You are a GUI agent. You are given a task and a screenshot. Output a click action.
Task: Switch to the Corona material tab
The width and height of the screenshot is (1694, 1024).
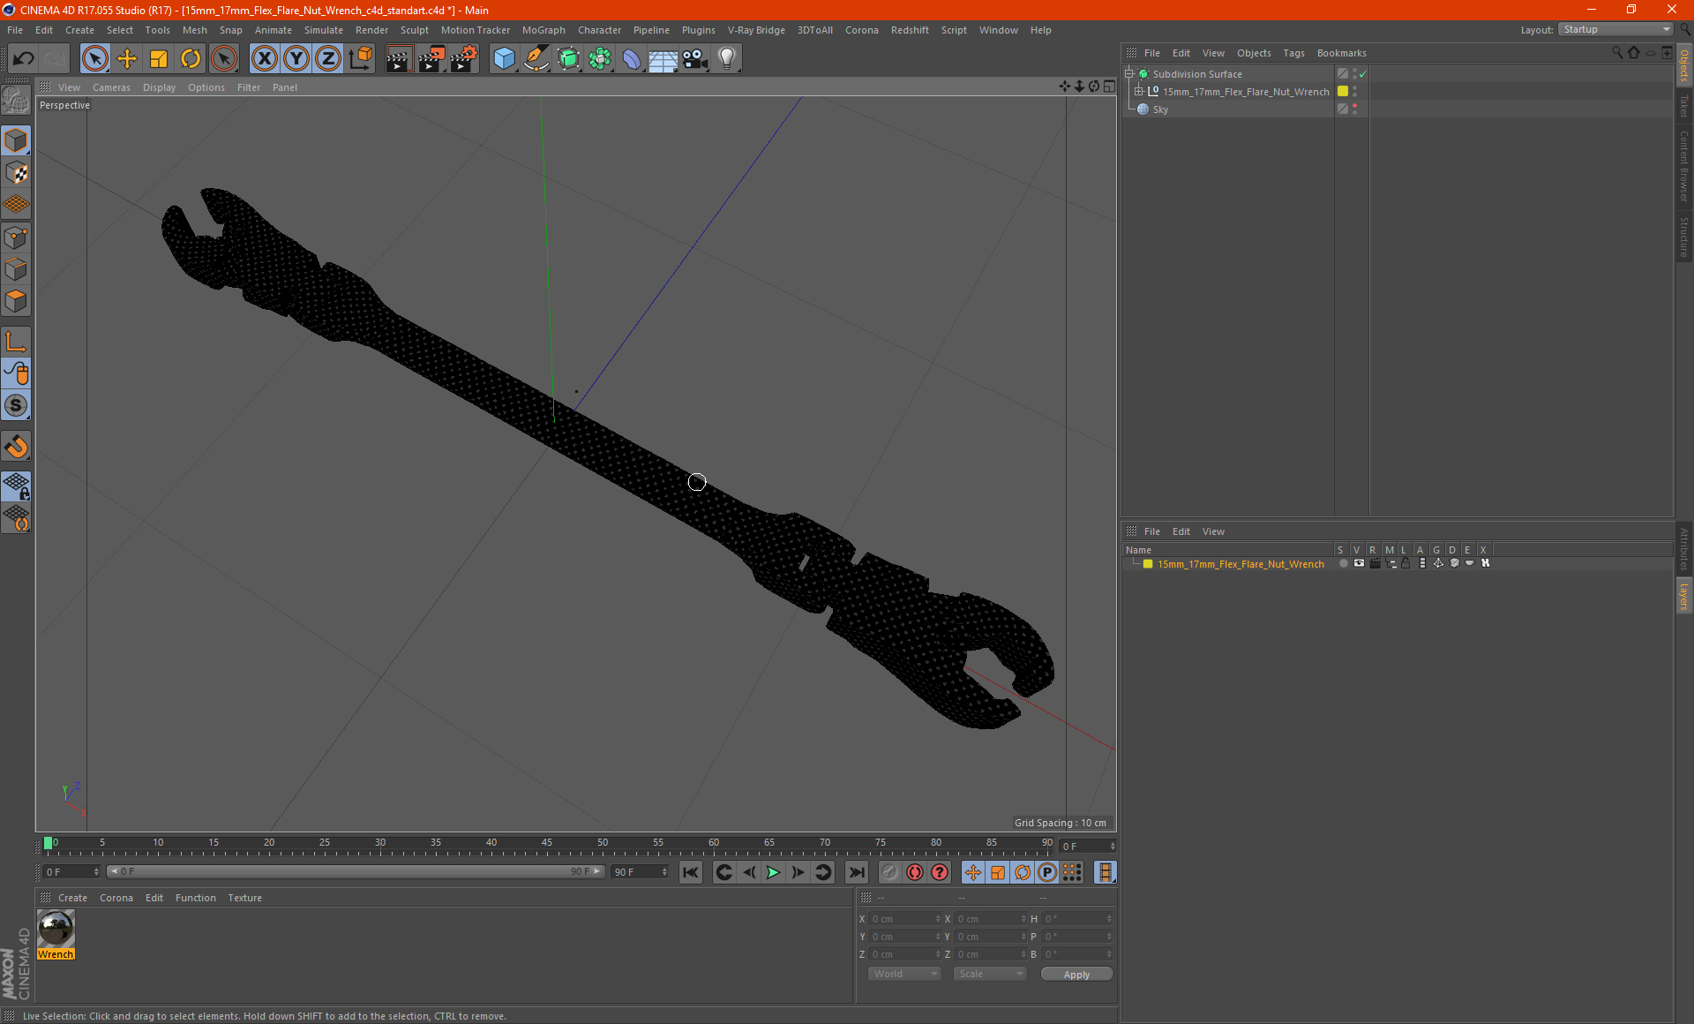point(117,897)
